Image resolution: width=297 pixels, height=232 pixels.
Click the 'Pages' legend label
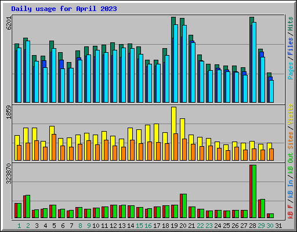pyautogui.click(x=291, y=71)
